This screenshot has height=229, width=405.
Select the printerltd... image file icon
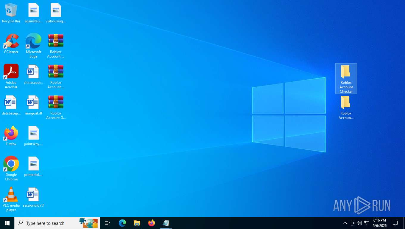click(33, 167)
